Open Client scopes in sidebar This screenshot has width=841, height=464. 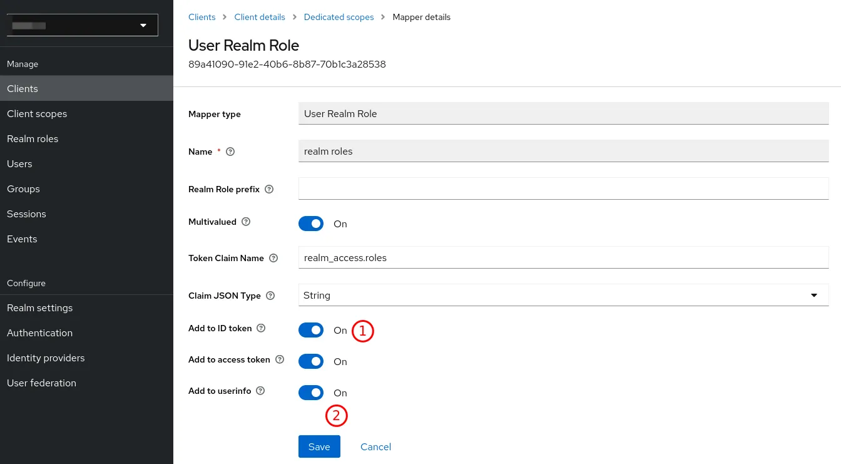[x=37, y=114]
